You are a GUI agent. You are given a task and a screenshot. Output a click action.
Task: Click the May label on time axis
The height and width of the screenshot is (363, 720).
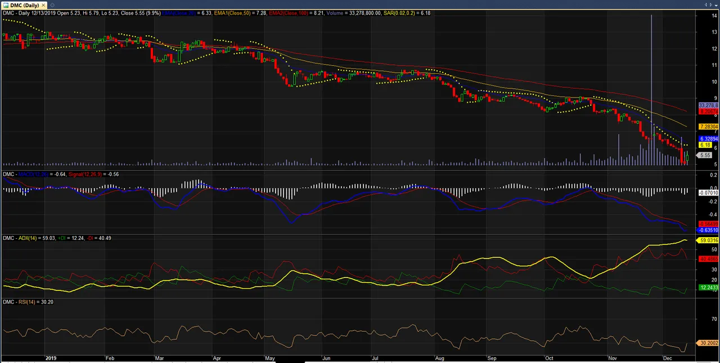269,358
